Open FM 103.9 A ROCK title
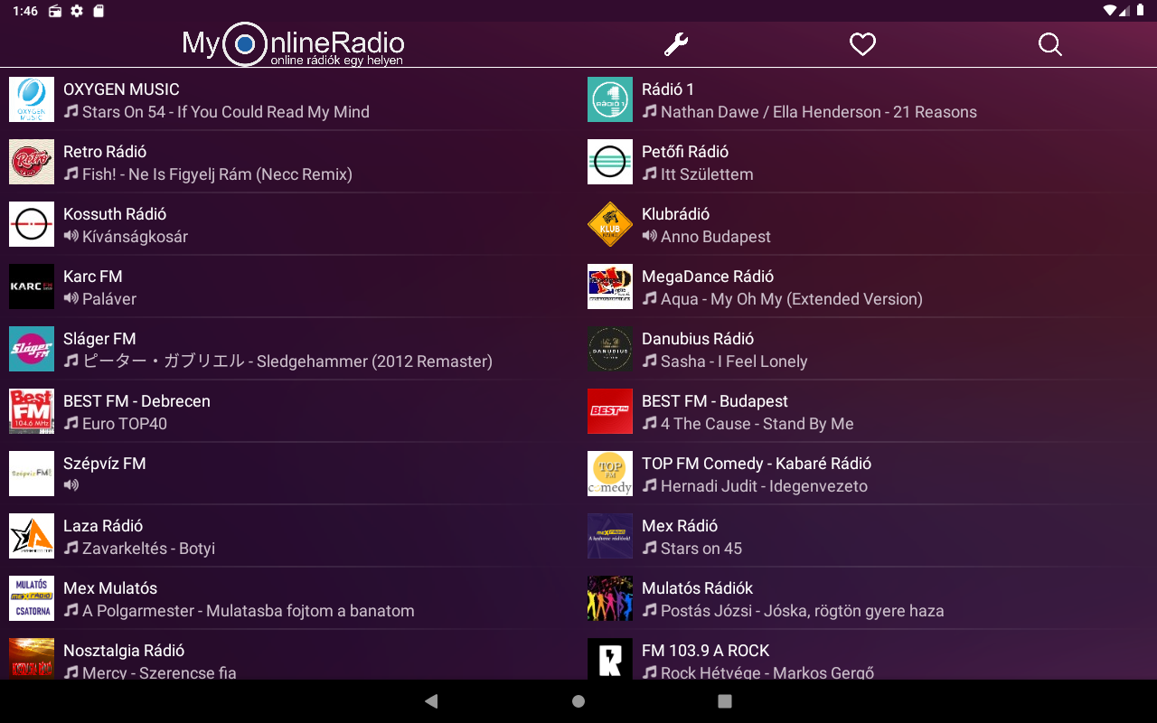The height and width of the screenshot is (723, 1157). click(x=706, y=651)
